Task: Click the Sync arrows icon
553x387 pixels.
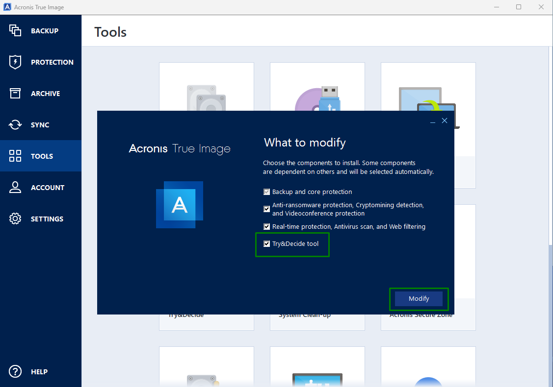Action: (15, 124)
